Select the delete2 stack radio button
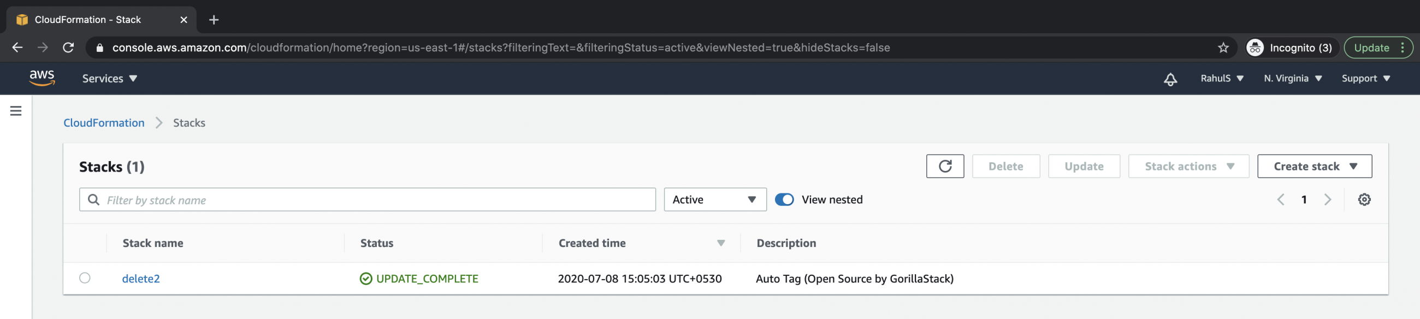 (x=84, y=277)
